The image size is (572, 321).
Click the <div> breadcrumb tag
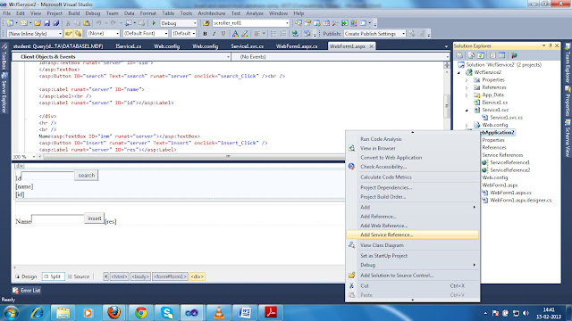point(197,276)
